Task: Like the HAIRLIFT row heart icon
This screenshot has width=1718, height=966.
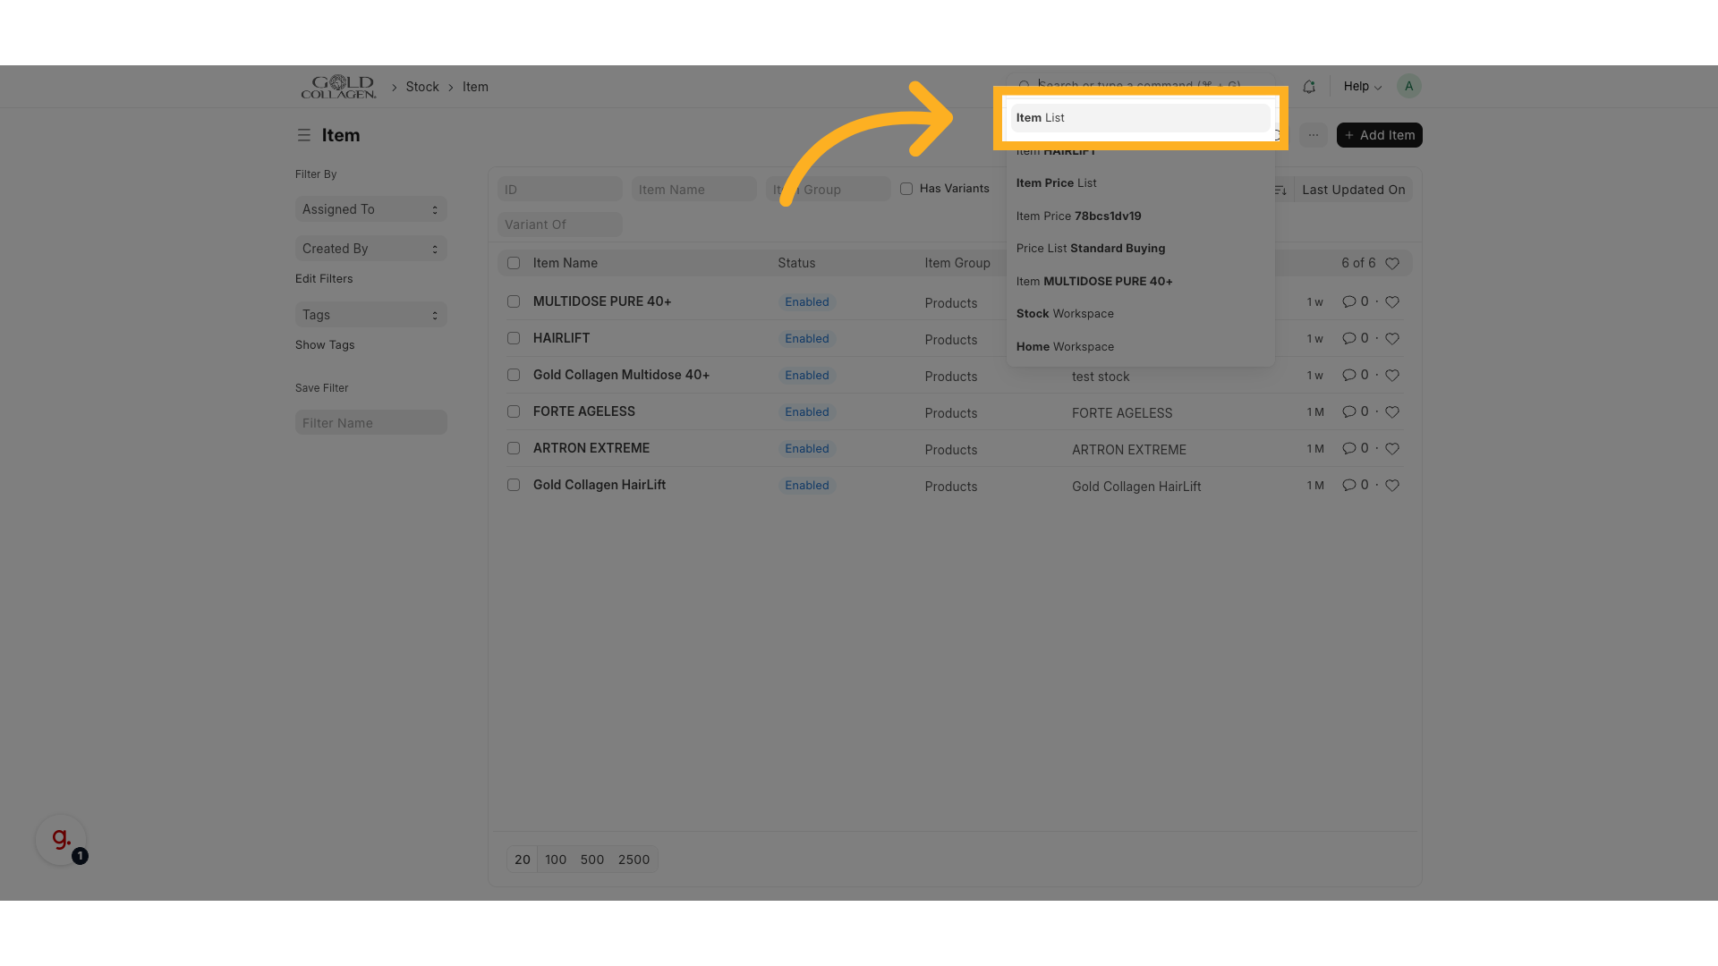Action: pyautogui.click(x=1392, y=339)
